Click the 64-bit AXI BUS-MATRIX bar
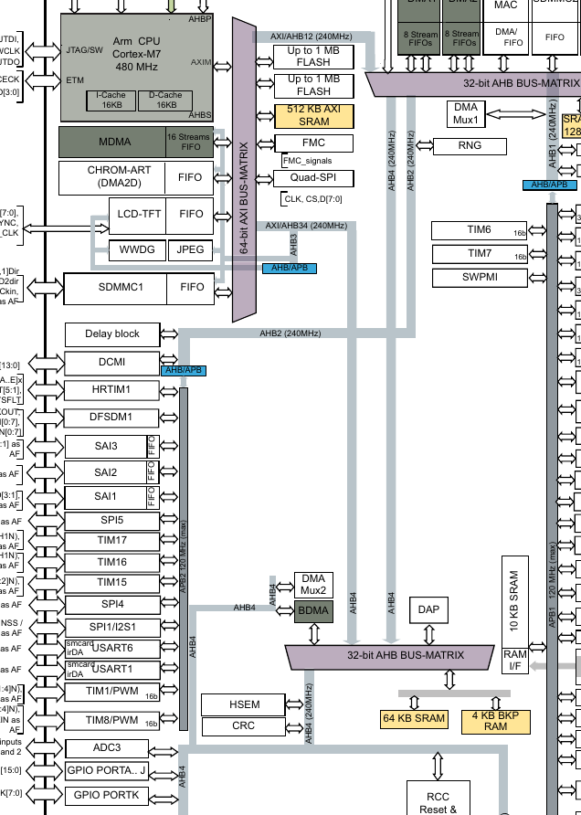This screenshot has width=581, height=815. [244, 170]
